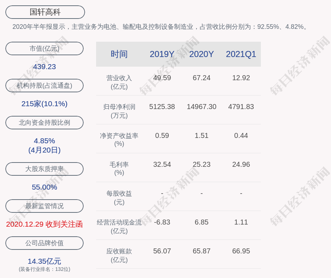This screenshot has width=331, height=278.
Task: Select the net profit cell 5125.38
Action: click(x=162, y=107)
